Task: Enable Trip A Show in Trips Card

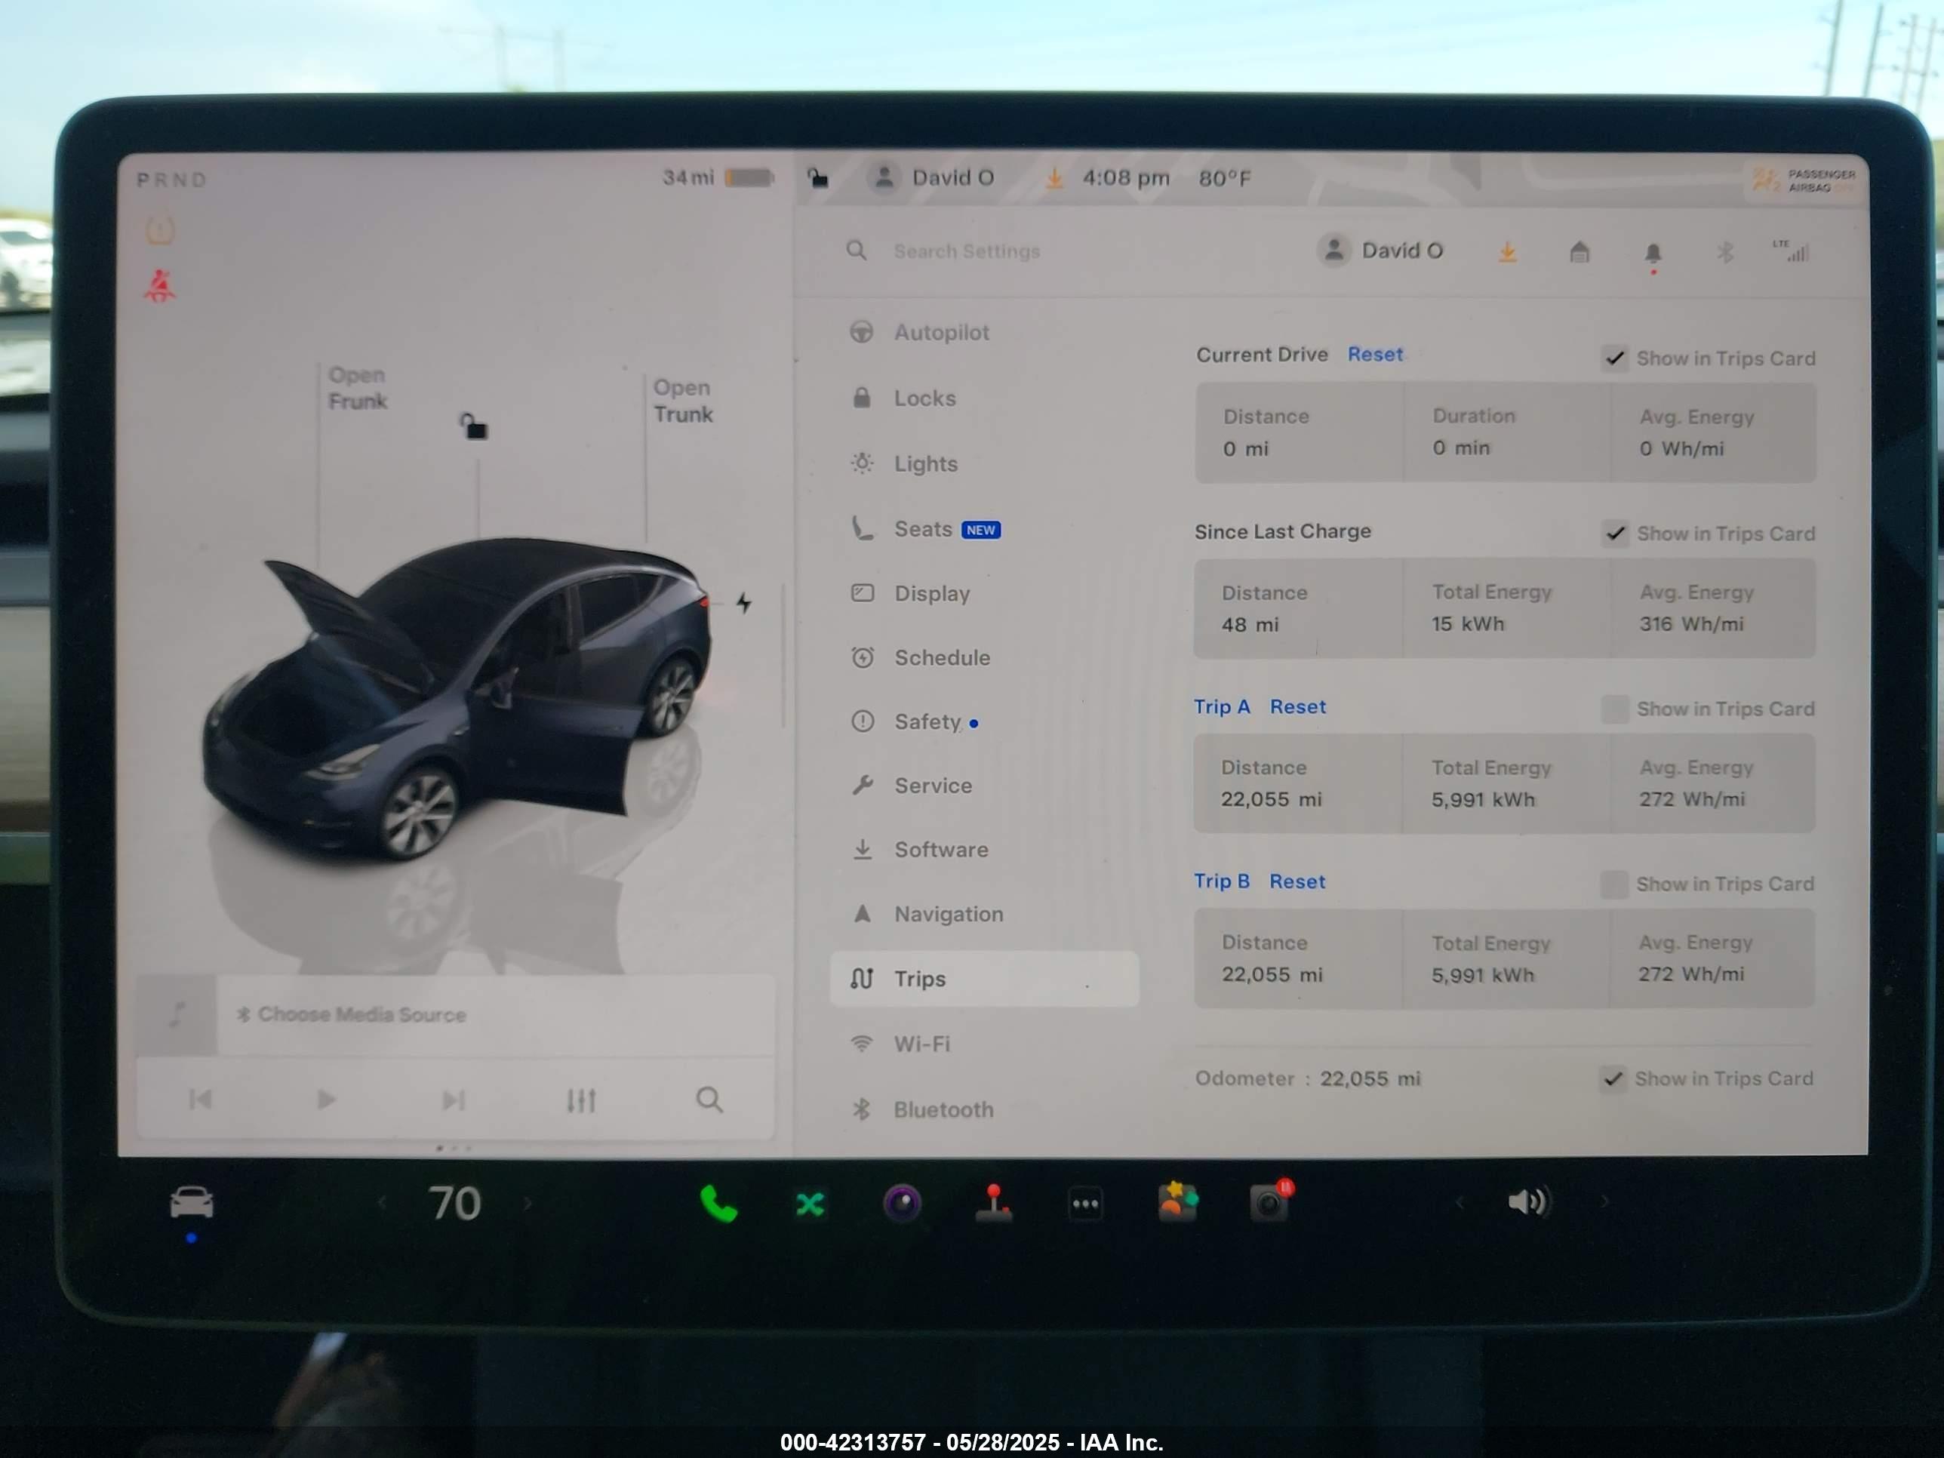Action: [1614, 709]
